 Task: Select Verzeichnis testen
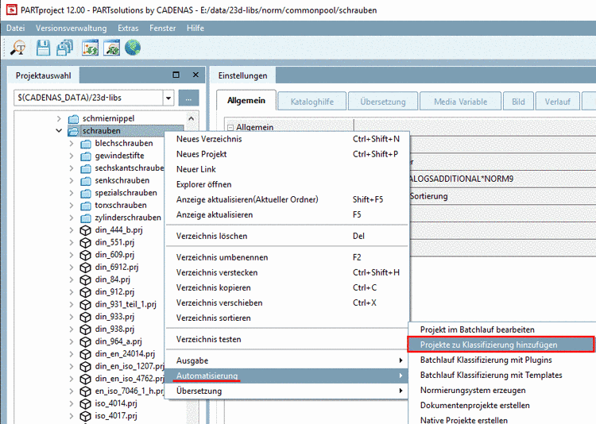288,339
